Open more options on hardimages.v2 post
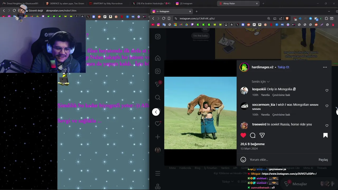 tap(325, 67)
